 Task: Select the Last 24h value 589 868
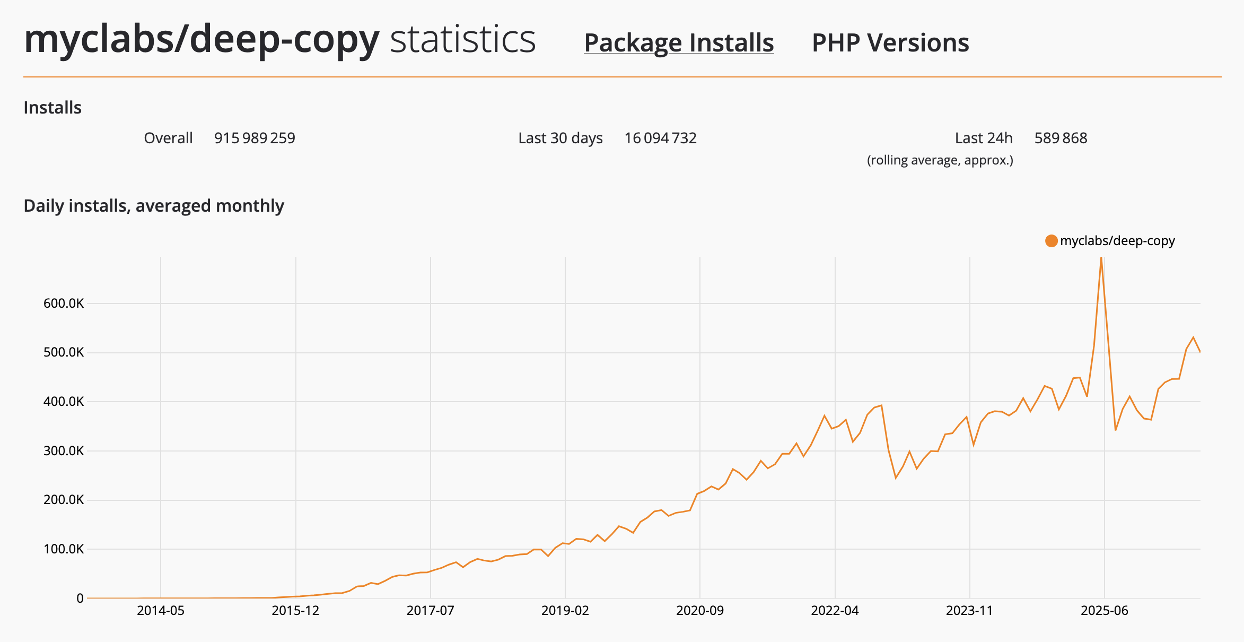click(1061, 138)
